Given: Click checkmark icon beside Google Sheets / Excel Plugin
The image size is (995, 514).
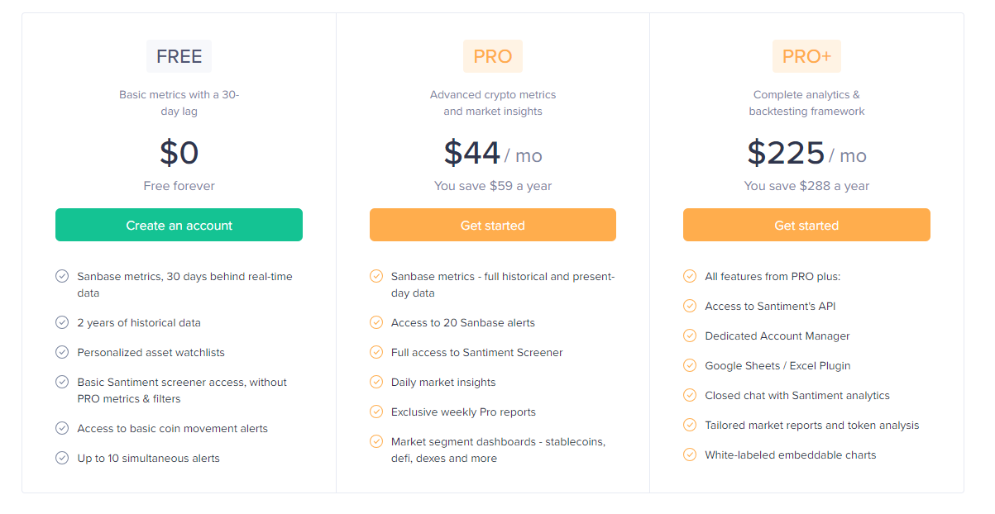Looking at the screenshot, I should pos(690,365).
